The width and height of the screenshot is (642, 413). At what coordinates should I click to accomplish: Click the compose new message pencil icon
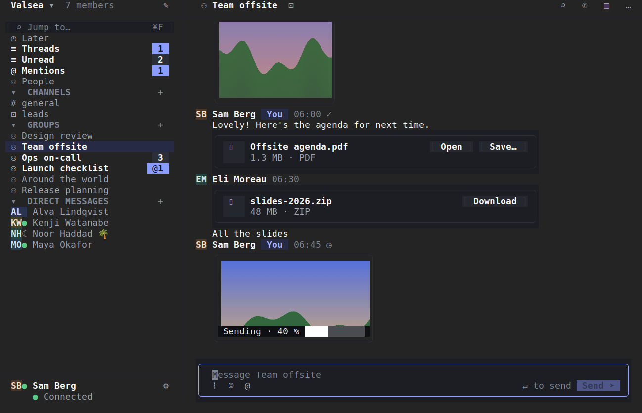(x=166, y=6)
